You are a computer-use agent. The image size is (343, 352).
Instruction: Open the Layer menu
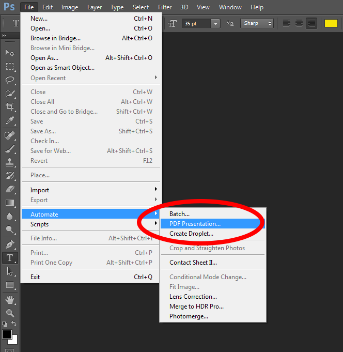pos(95,7)
